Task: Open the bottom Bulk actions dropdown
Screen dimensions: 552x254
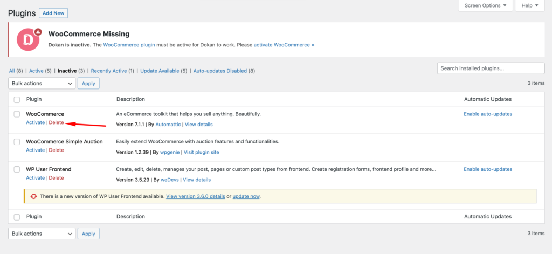Action: [x=42, y=234]
